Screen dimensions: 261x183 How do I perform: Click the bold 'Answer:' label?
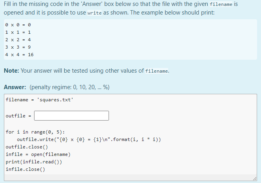[15, 87]
